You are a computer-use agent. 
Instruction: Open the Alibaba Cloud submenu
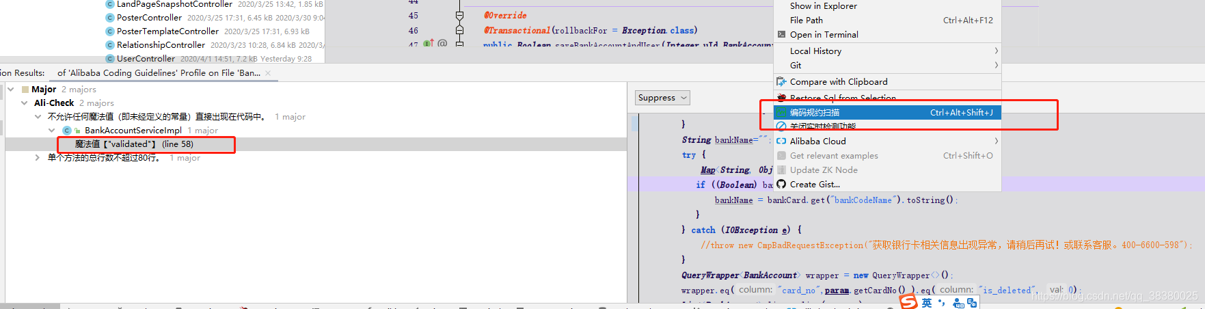tap(887, 141)
